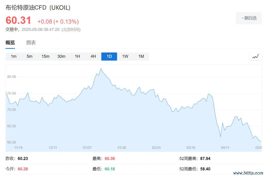
Task: Click the 04/11 date axis label
Action: pyautogui.click(x=225, y=148)
